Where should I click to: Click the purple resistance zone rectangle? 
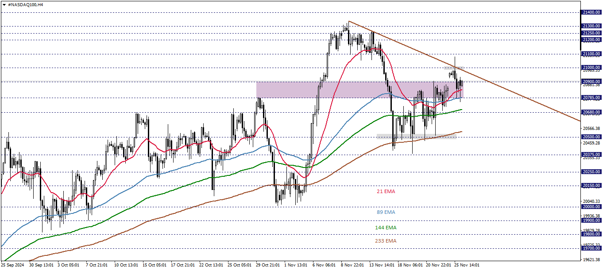[359, 90]
